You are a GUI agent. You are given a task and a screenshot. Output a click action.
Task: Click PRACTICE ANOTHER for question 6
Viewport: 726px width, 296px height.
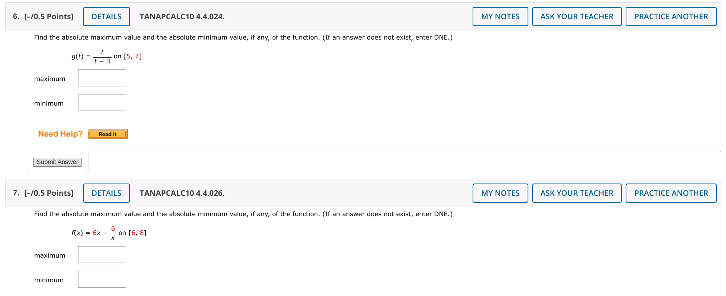click(671, 16)
